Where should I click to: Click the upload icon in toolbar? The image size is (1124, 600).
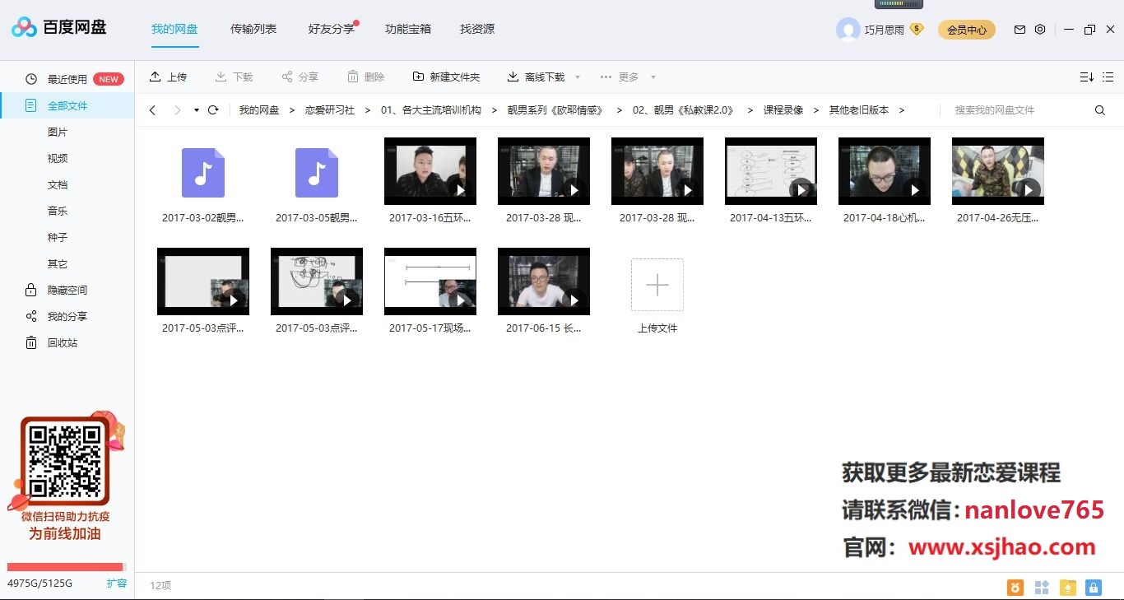pyautogui.click(x=155, y=77)
